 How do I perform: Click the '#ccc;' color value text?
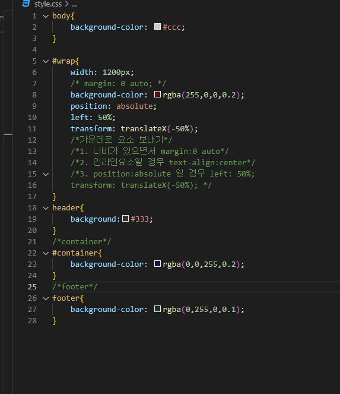174,27
